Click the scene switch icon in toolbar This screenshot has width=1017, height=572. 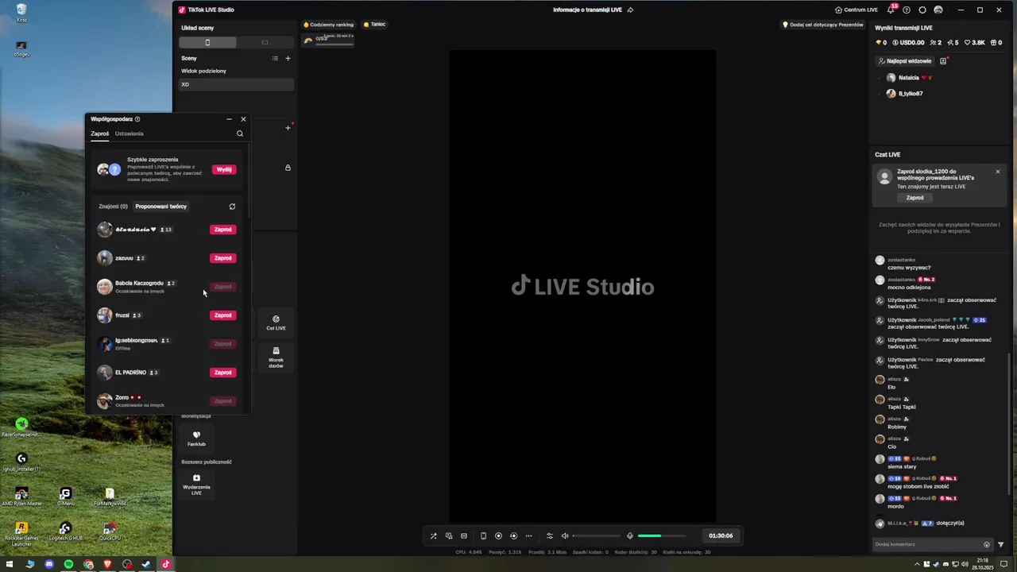tap(449, 535)
